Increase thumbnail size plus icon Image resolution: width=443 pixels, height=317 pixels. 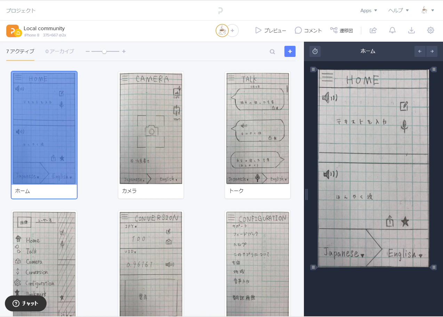(x=124, y=51)
